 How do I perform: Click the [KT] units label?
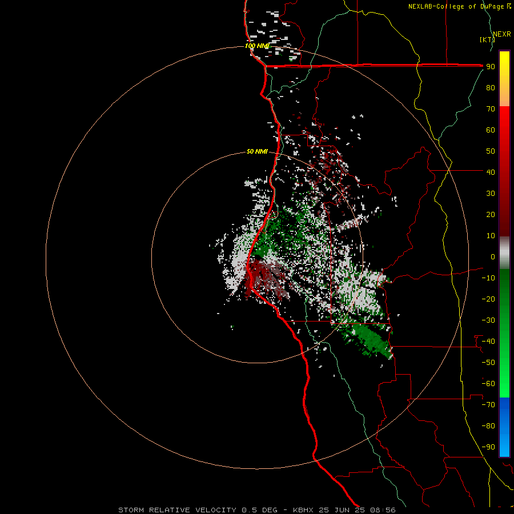click(487, 39)
